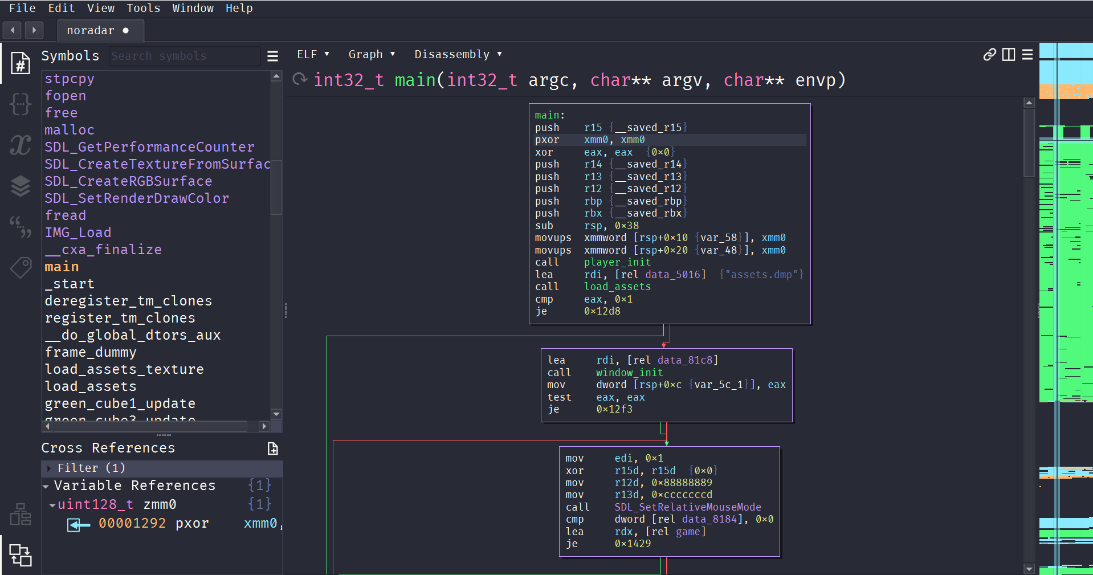Open the Symbols panel hamburger menu
Image resolution: width=1093 pixels, height=575 pixels.
(x=273, y=56)
